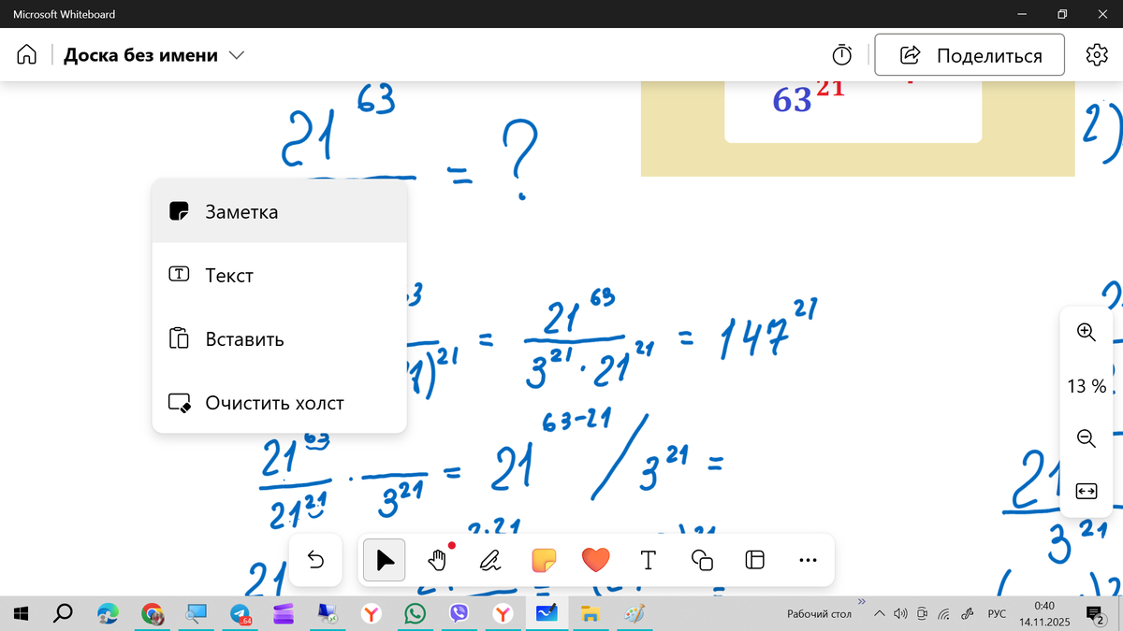Open WhatsApp from the taskbar
The image size is (1123, 631).
click(416, 613)
